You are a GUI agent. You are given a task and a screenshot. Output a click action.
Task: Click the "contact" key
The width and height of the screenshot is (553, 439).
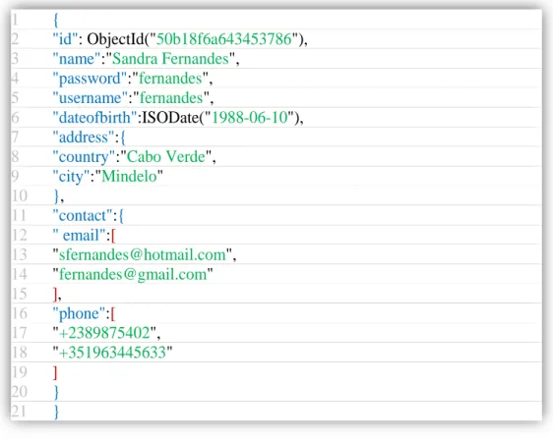pos(83,216)
